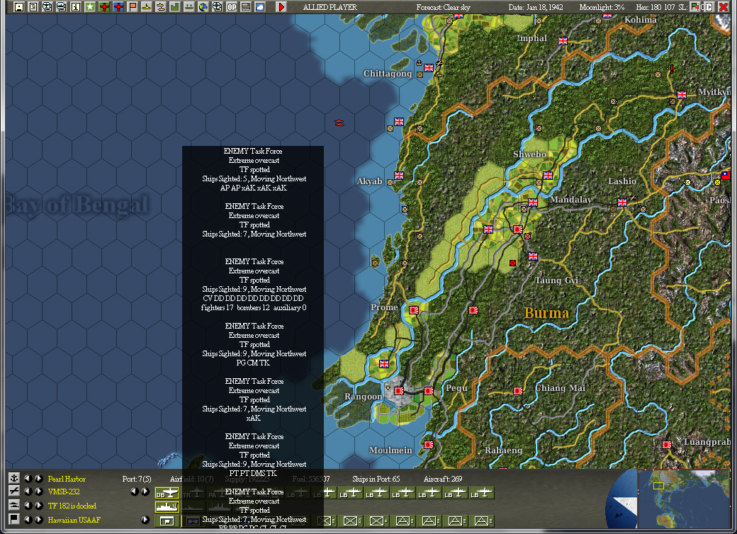The height and width of the screenshot is (534, 737).
Task: Select the Japanese flag at Prome
Action: coord(414,310)
